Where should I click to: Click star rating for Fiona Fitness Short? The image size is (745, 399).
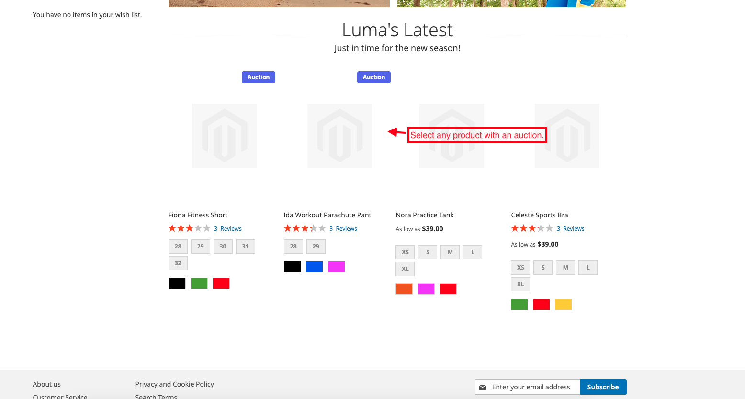pos(189,228)
